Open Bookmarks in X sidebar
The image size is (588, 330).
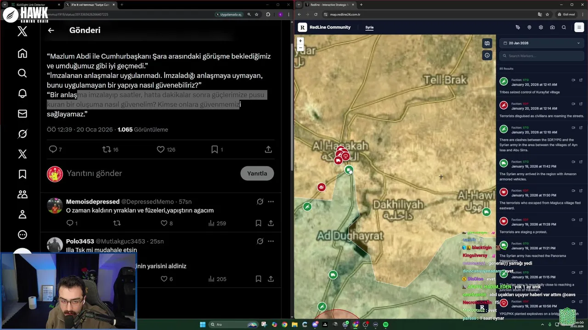22,174
